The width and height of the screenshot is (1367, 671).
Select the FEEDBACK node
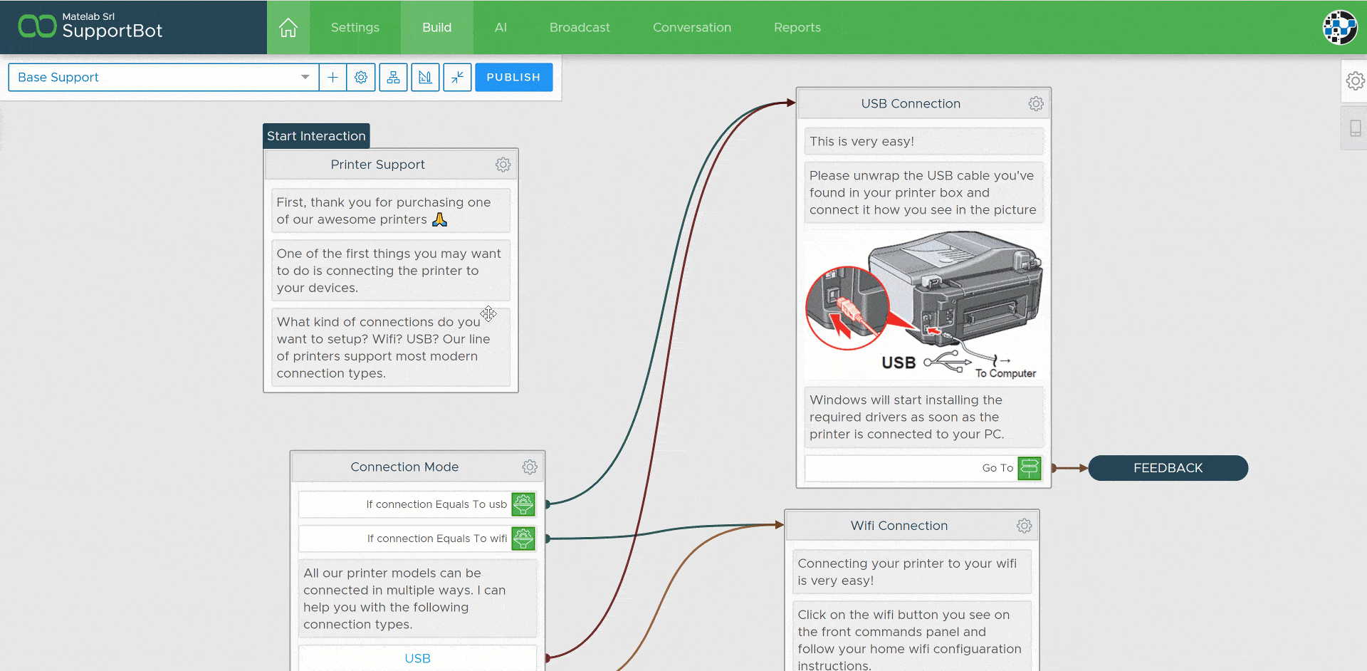pos(1168,468)
